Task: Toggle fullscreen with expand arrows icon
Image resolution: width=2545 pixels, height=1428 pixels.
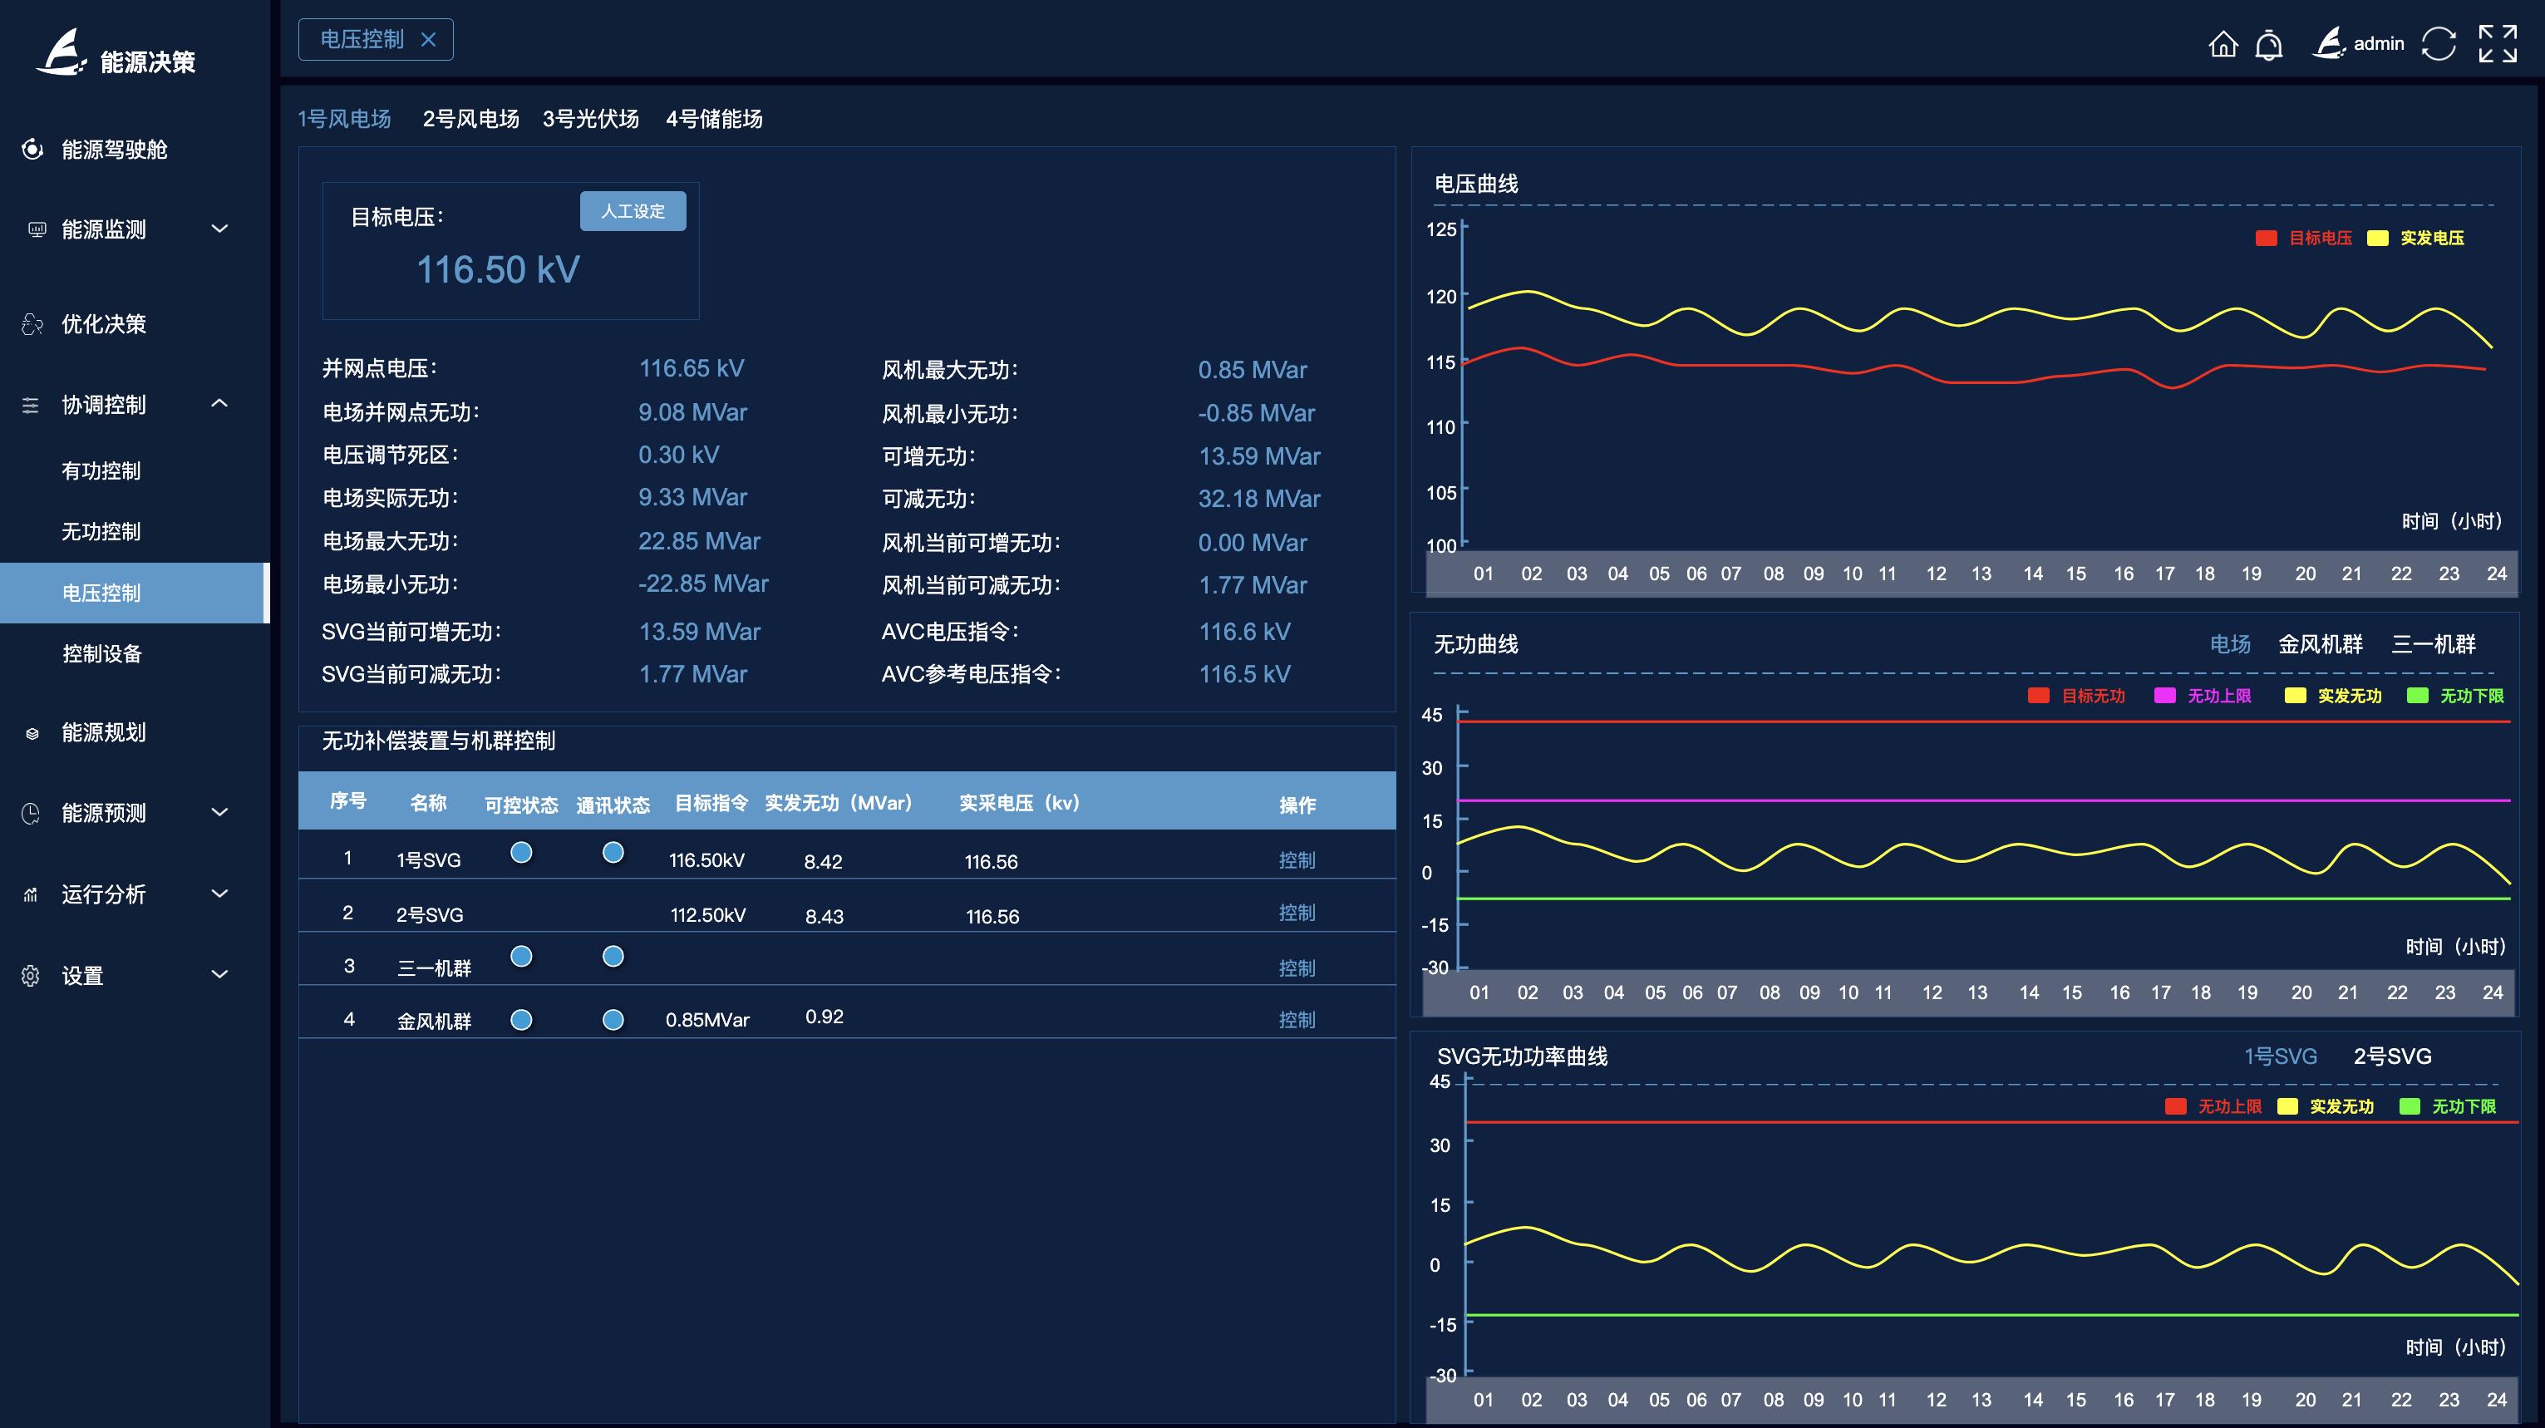Action: coord(2497,45)
